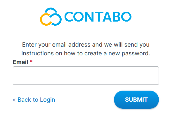Click the "create a new password" instruction line

[x=86, y=54]
